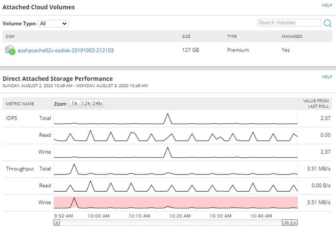Click the 10:40 AM time axis label
The image size is (336, 229).
[261, 216]
